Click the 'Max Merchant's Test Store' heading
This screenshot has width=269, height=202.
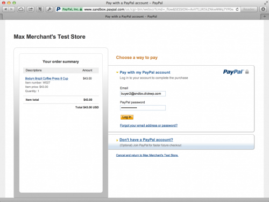(x=49, y=37)
